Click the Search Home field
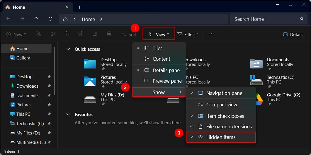The image size is (311, 155). pyautogui.click(x=268, y=19)
